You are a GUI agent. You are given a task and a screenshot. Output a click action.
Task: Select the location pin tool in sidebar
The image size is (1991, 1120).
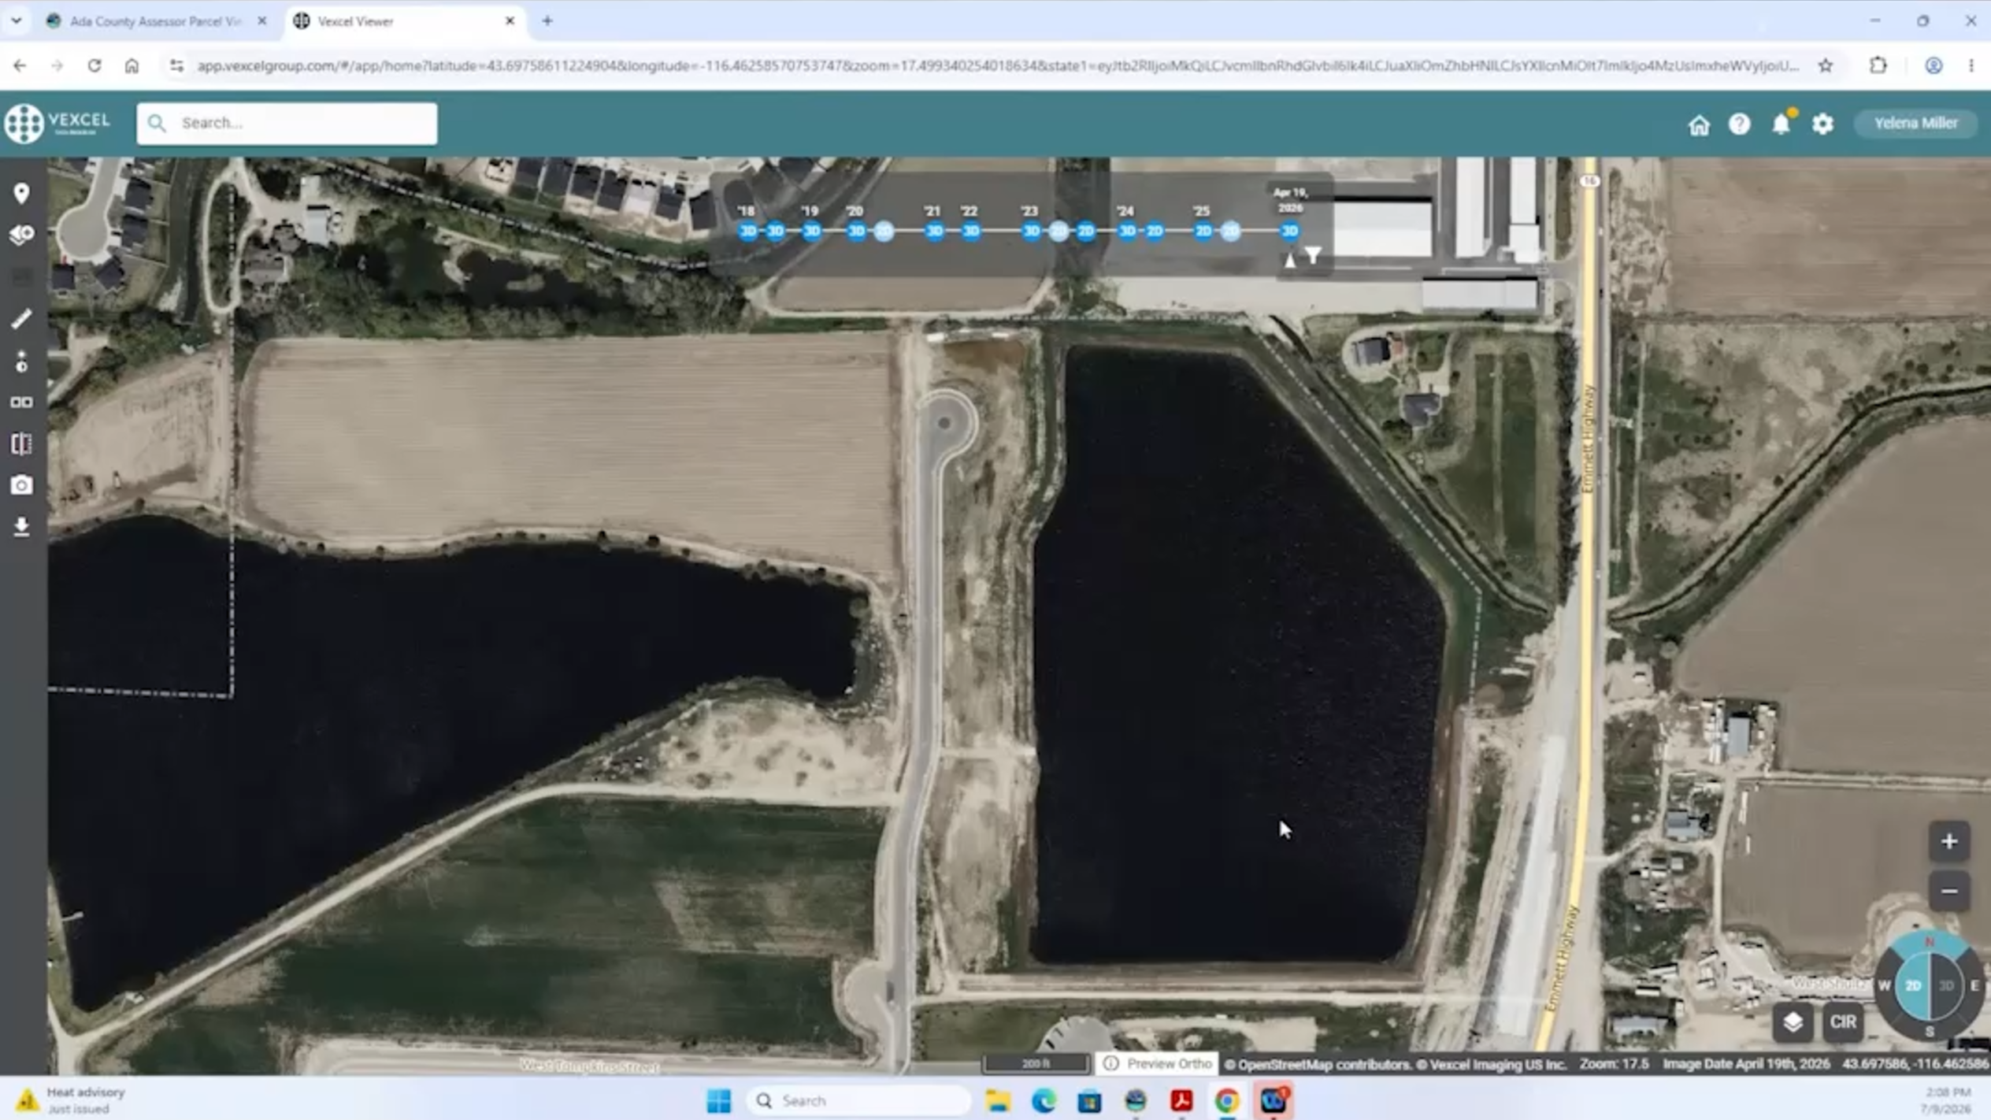21,193
